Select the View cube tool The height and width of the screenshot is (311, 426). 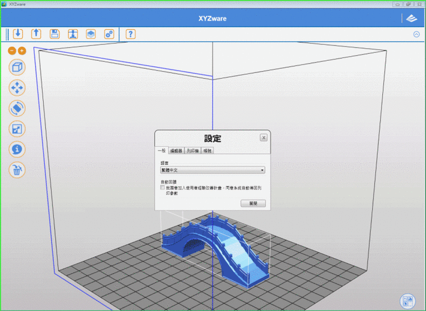coord(18,67)
